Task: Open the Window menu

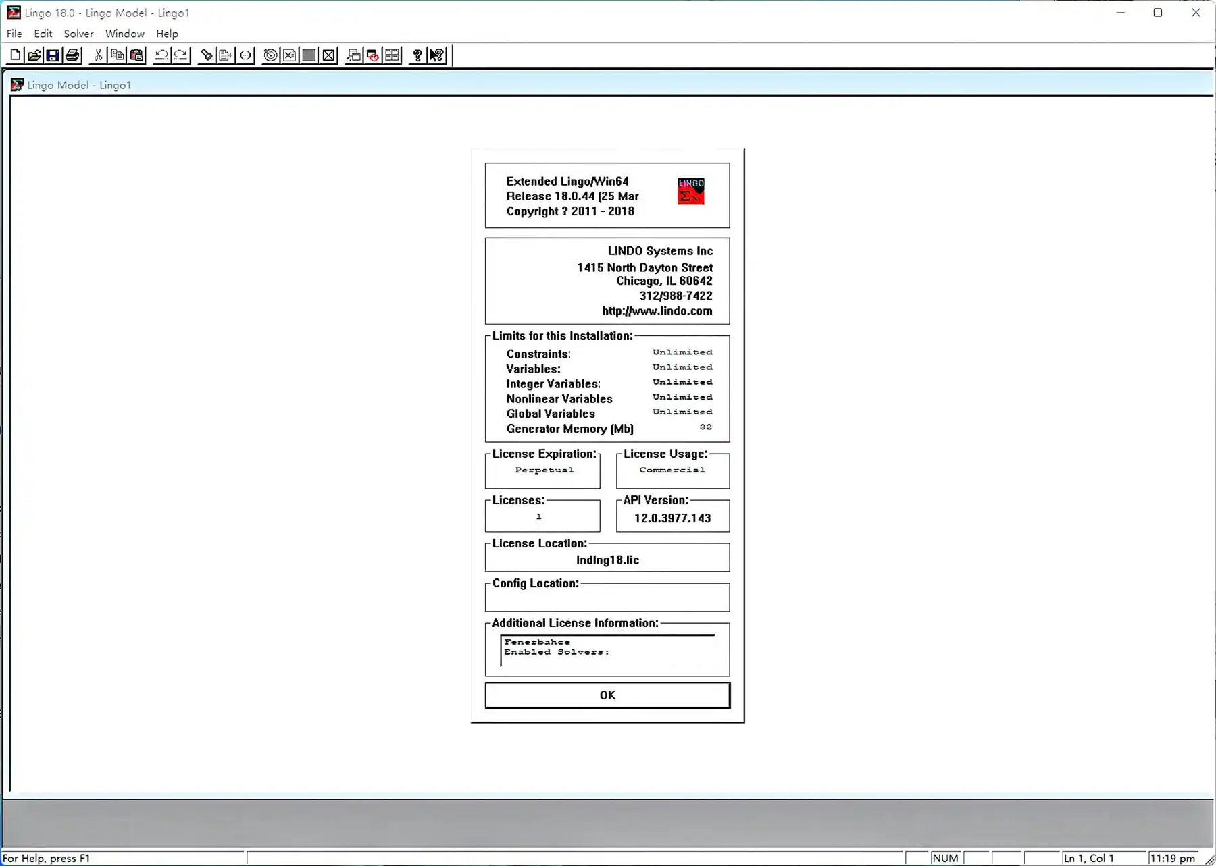Action: point(125,34)
